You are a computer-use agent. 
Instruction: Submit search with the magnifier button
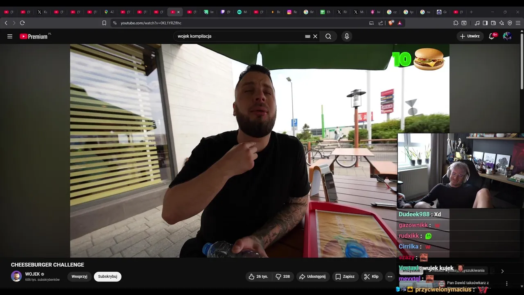[328, 36]
